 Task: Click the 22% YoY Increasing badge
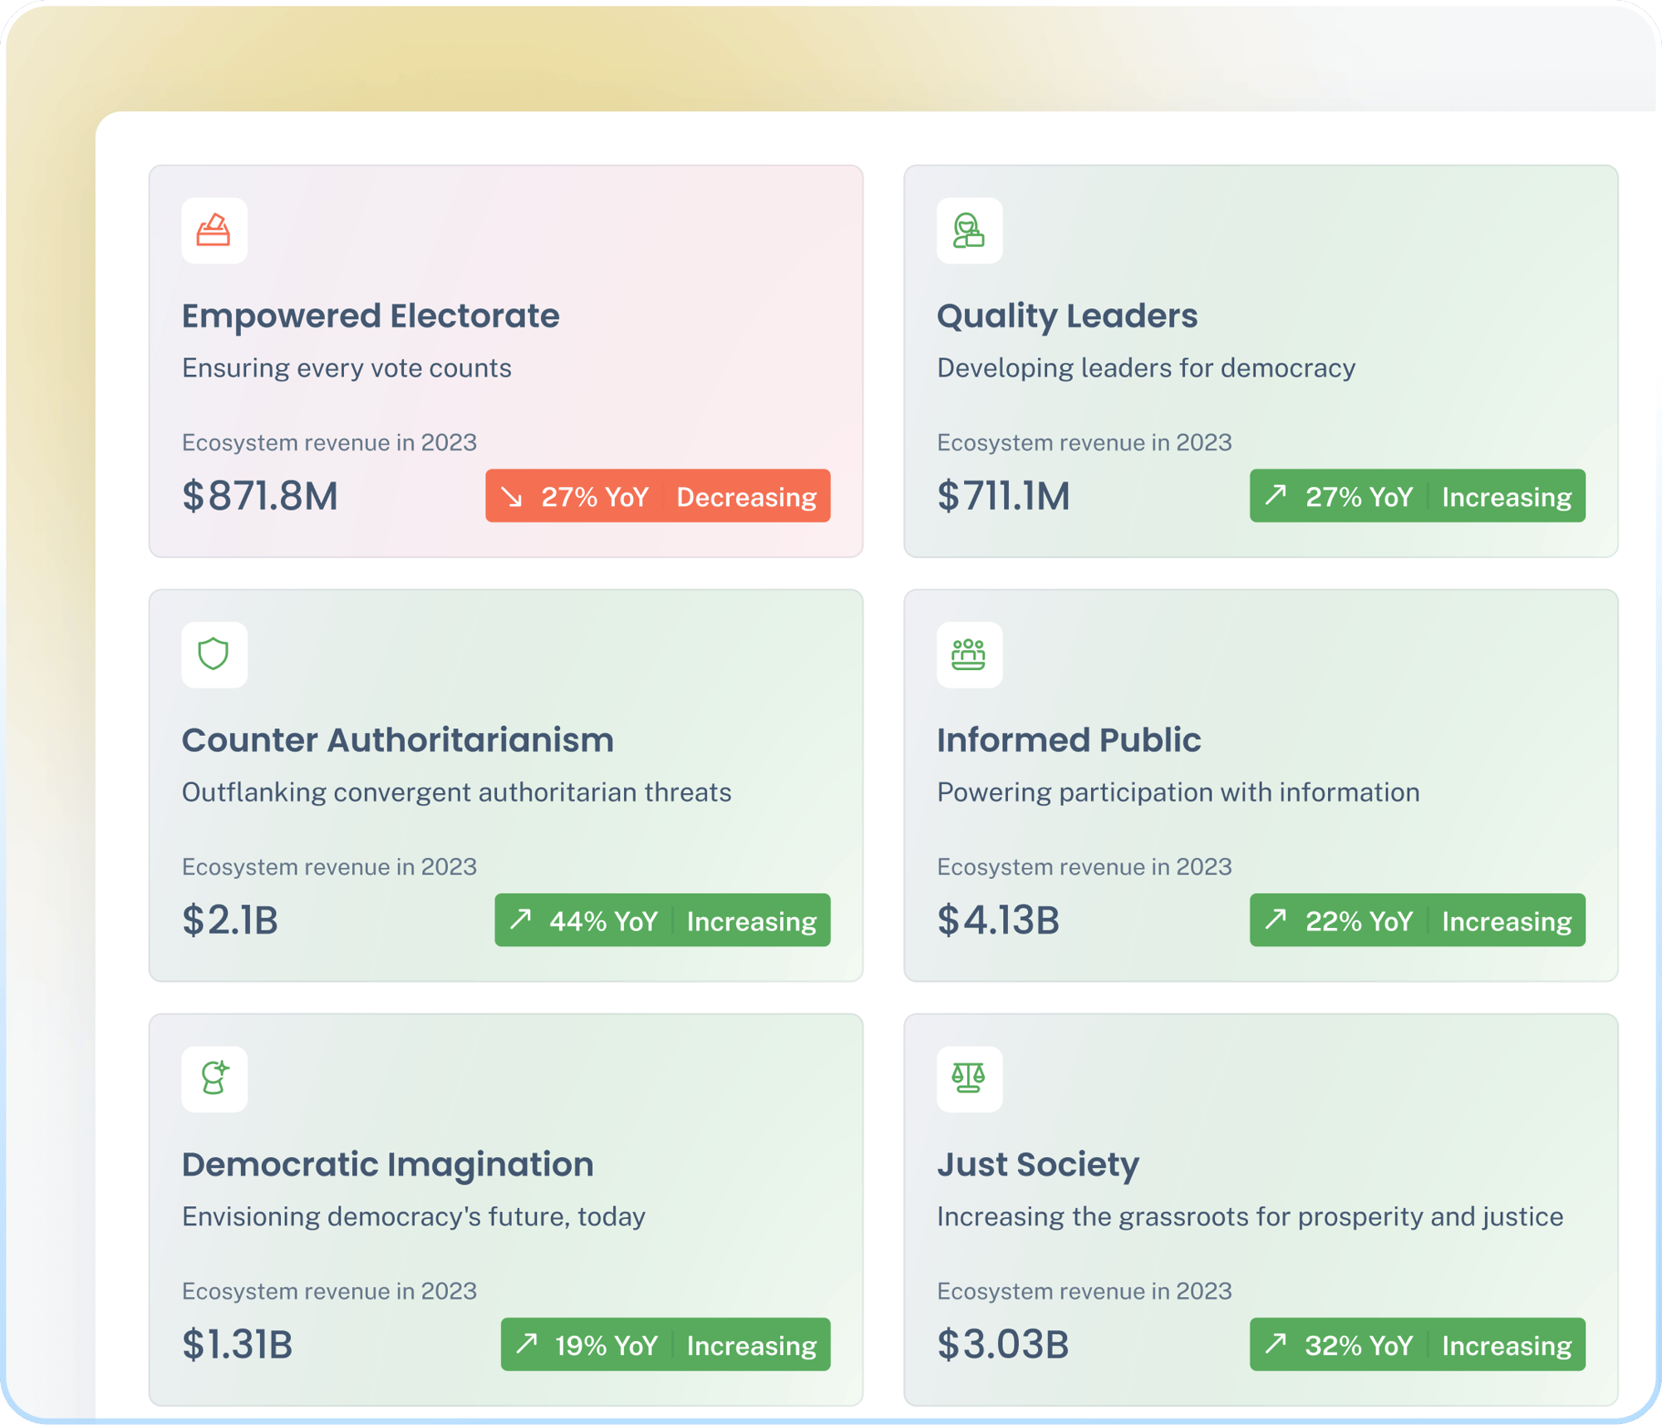(x=1417, y=920)
